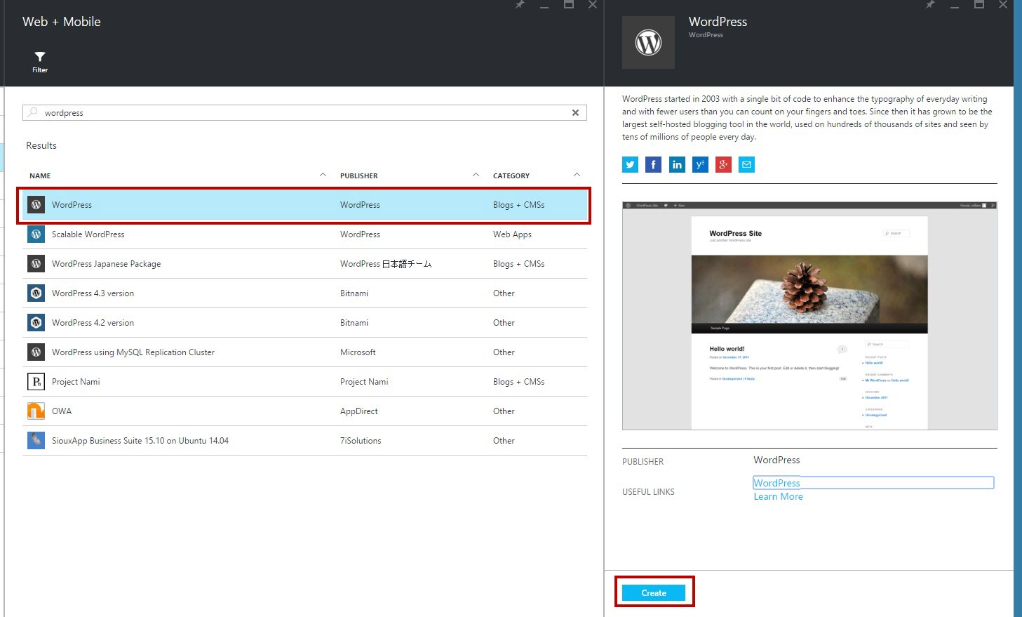The width and height of the screenshot is (1022, 617).
Task: Click the Create button
Action: click(654, 593)
